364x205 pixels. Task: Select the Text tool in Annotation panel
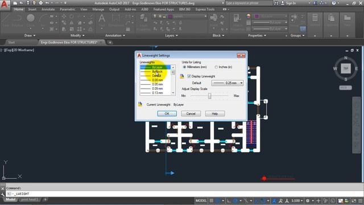point(102,19)
